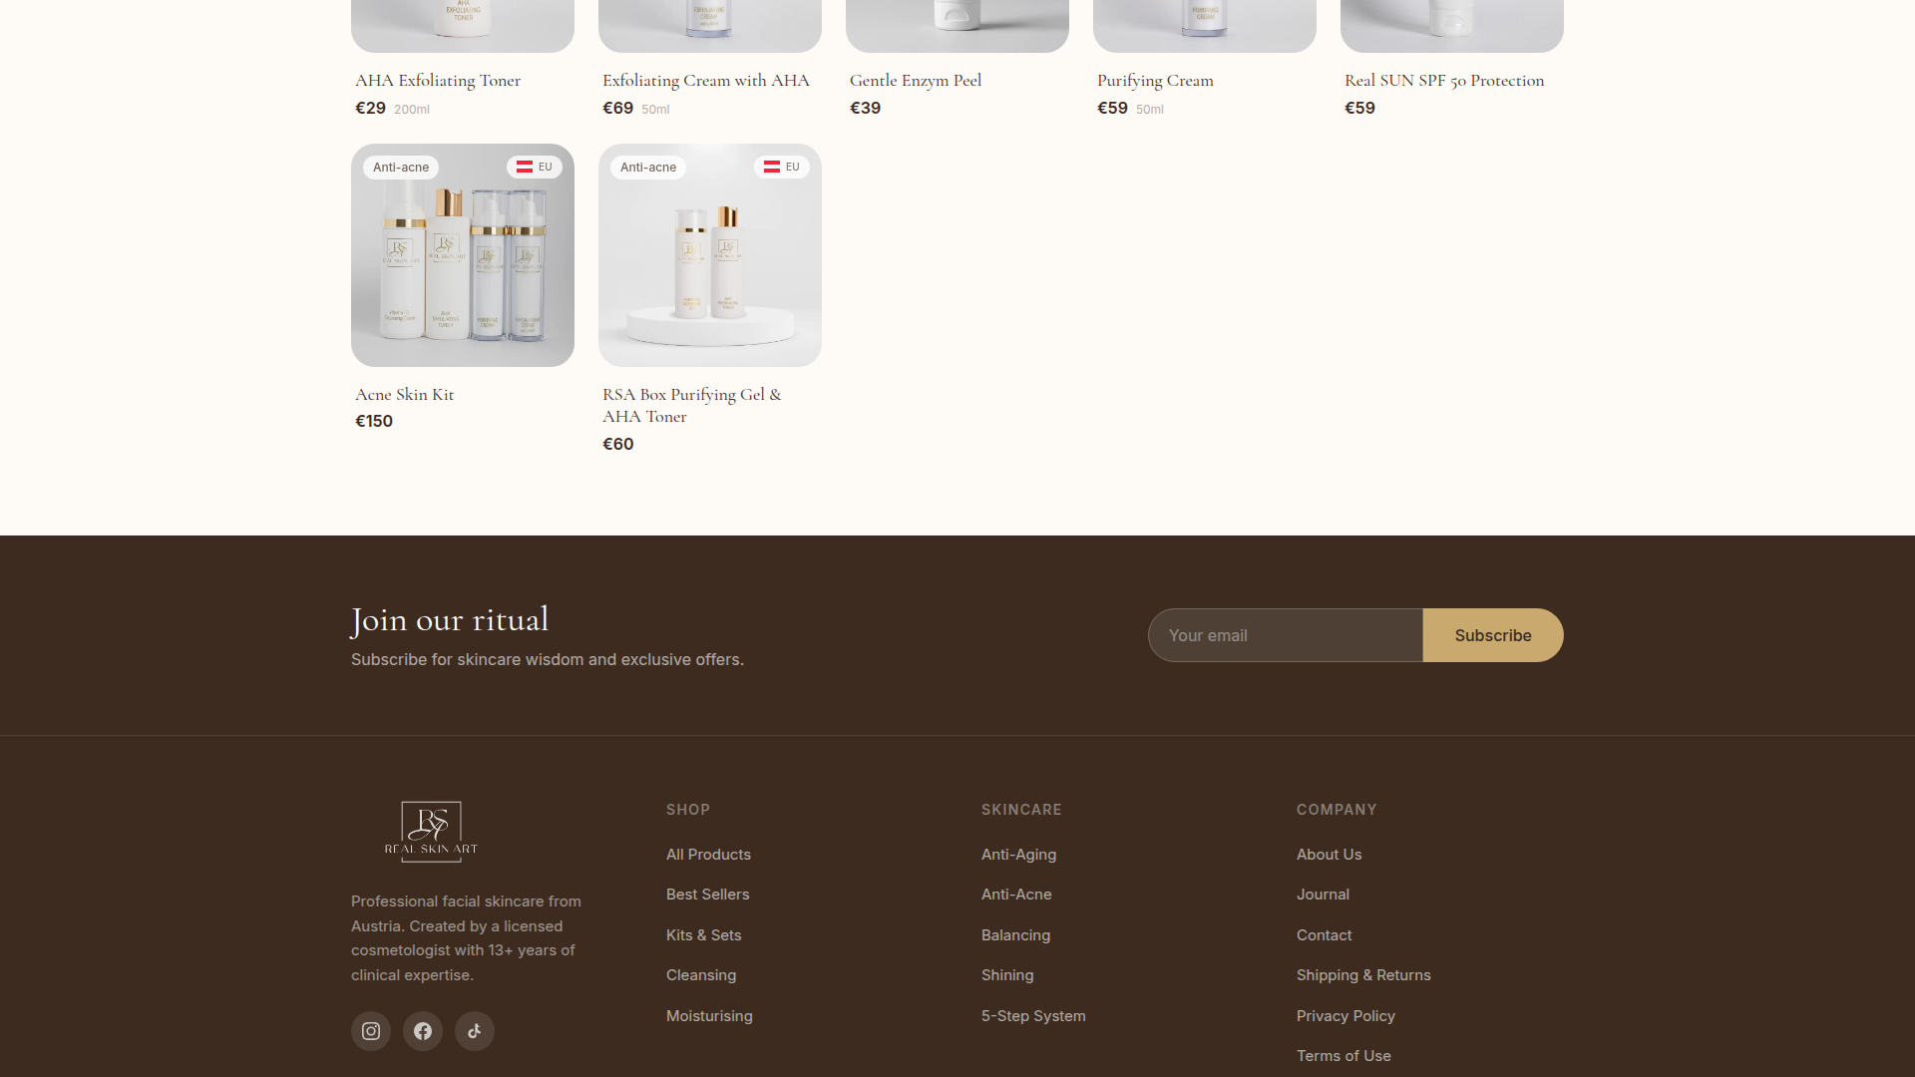Click Anti-acne tag on Acne Skin Kit
1915x1077 pixels.
pyautogui.click(x=401, y=168)
